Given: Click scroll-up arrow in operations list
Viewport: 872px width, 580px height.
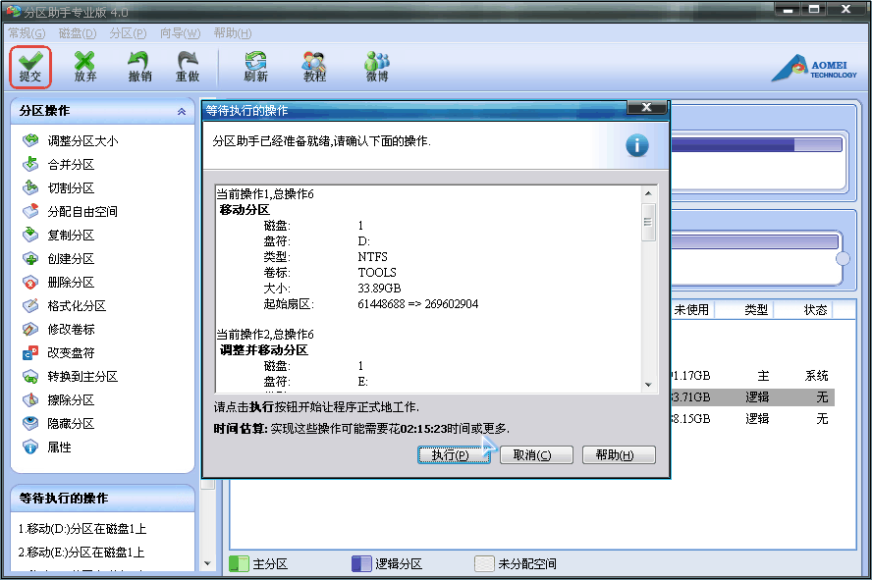Looking at the screenshot, I should (x=648, y=192).
